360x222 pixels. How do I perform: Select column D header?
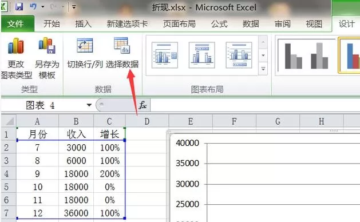pos(147,121)
